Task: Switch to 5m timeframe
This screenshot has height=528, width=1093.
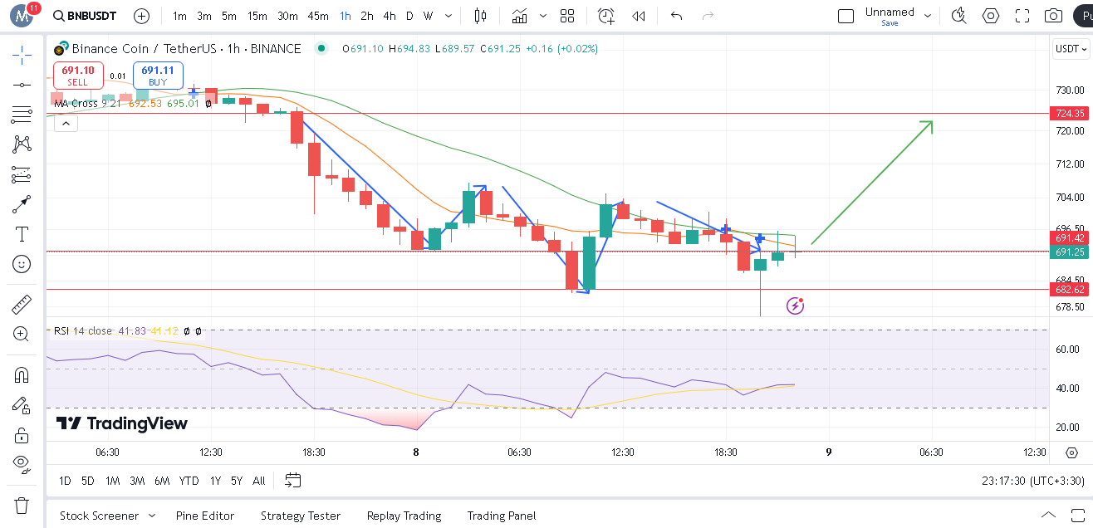Action: point(229,16)
